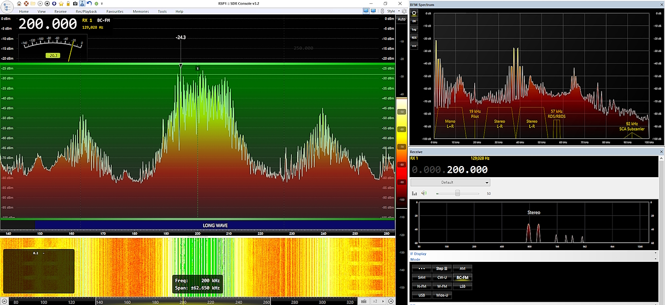Click the yellow star favourites icon
The width and height of the screenshot is (665, 305).
60,3
